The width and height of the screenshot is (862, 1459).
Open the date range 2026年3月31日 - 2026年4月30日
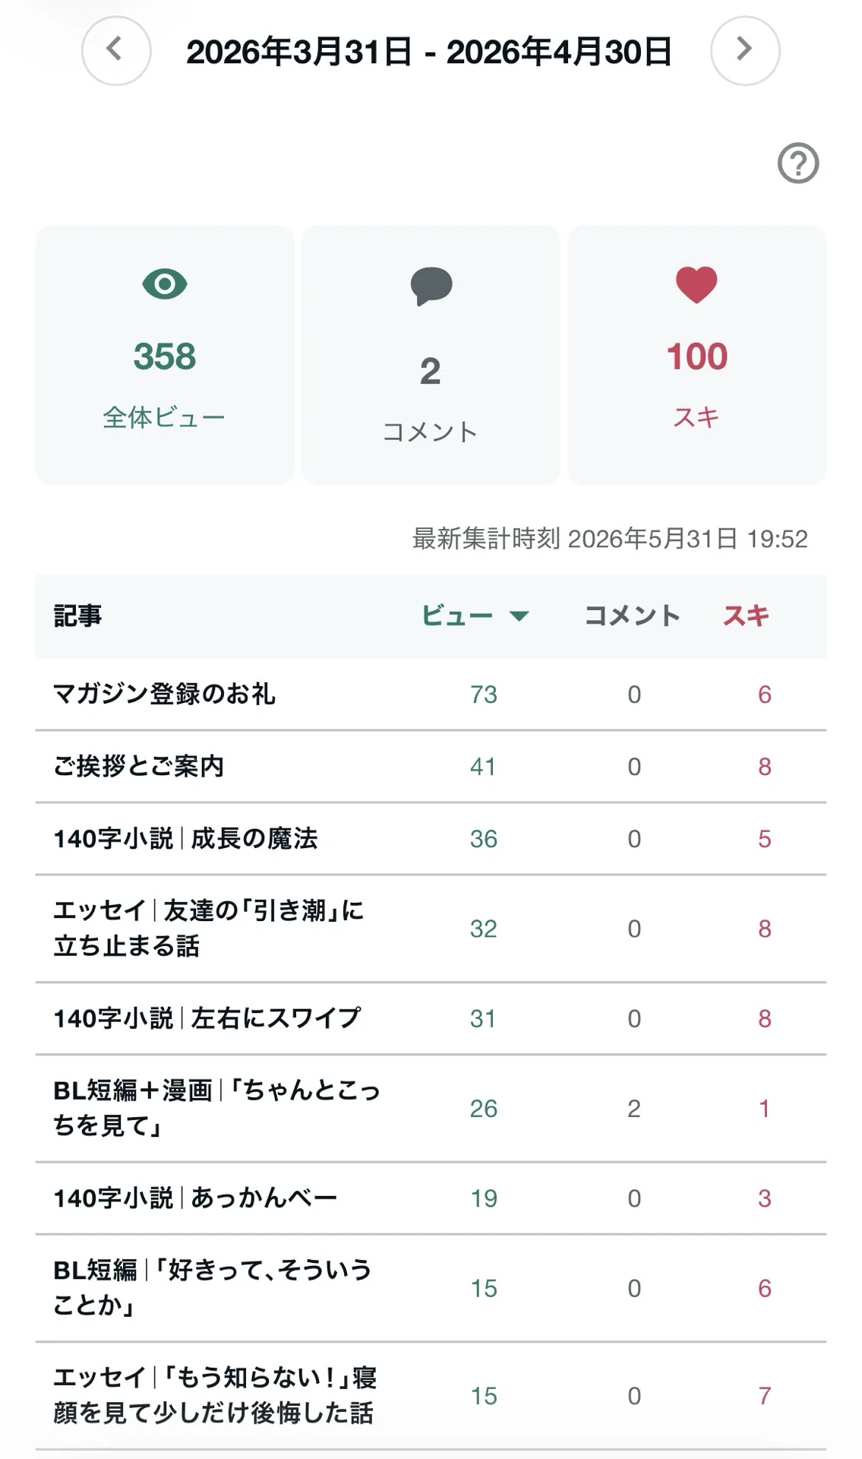click(x=429, y=52)
